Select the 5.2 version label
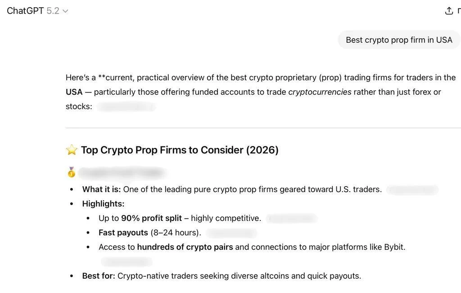Screen dimensions: 461x293 tap(53, 10)
